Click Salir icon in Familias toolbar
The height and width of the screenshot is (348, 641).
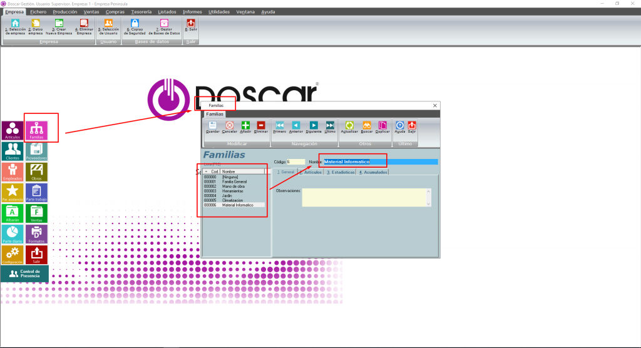(412, 127)
